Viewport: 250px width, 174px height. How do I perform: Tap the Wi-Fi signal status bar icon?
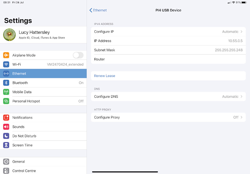pyautogui.click(x=233, y=2)
